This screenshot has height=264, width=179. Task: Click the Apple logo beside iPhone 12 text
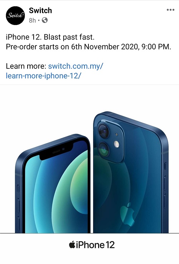(72, 244)
